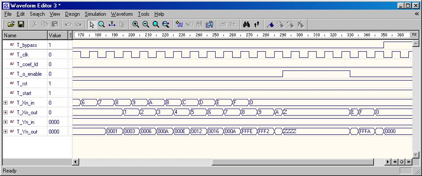Screen dimensions: 422x176
Task: Select the T_o_enable signal row
Action: (29, 74)
